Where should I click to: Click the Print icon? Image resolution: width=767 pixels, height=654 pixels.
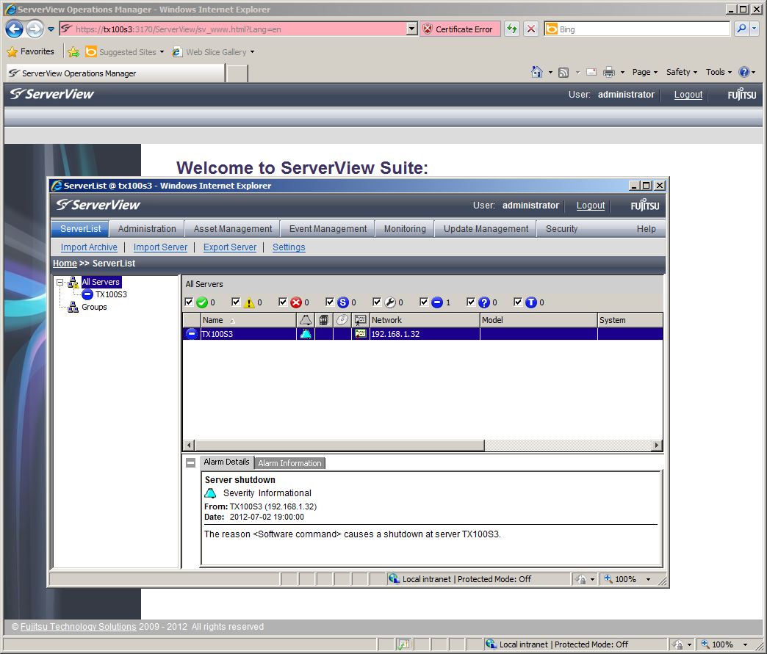608,73
